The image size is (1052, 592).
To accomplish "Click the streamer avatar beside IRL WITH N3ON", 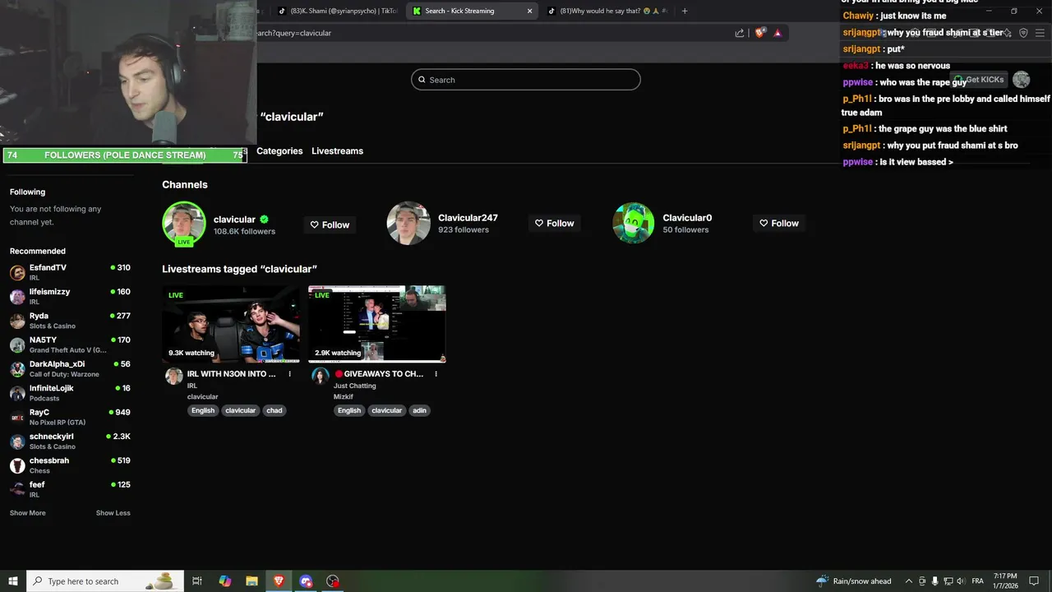I will pos(173,377).
